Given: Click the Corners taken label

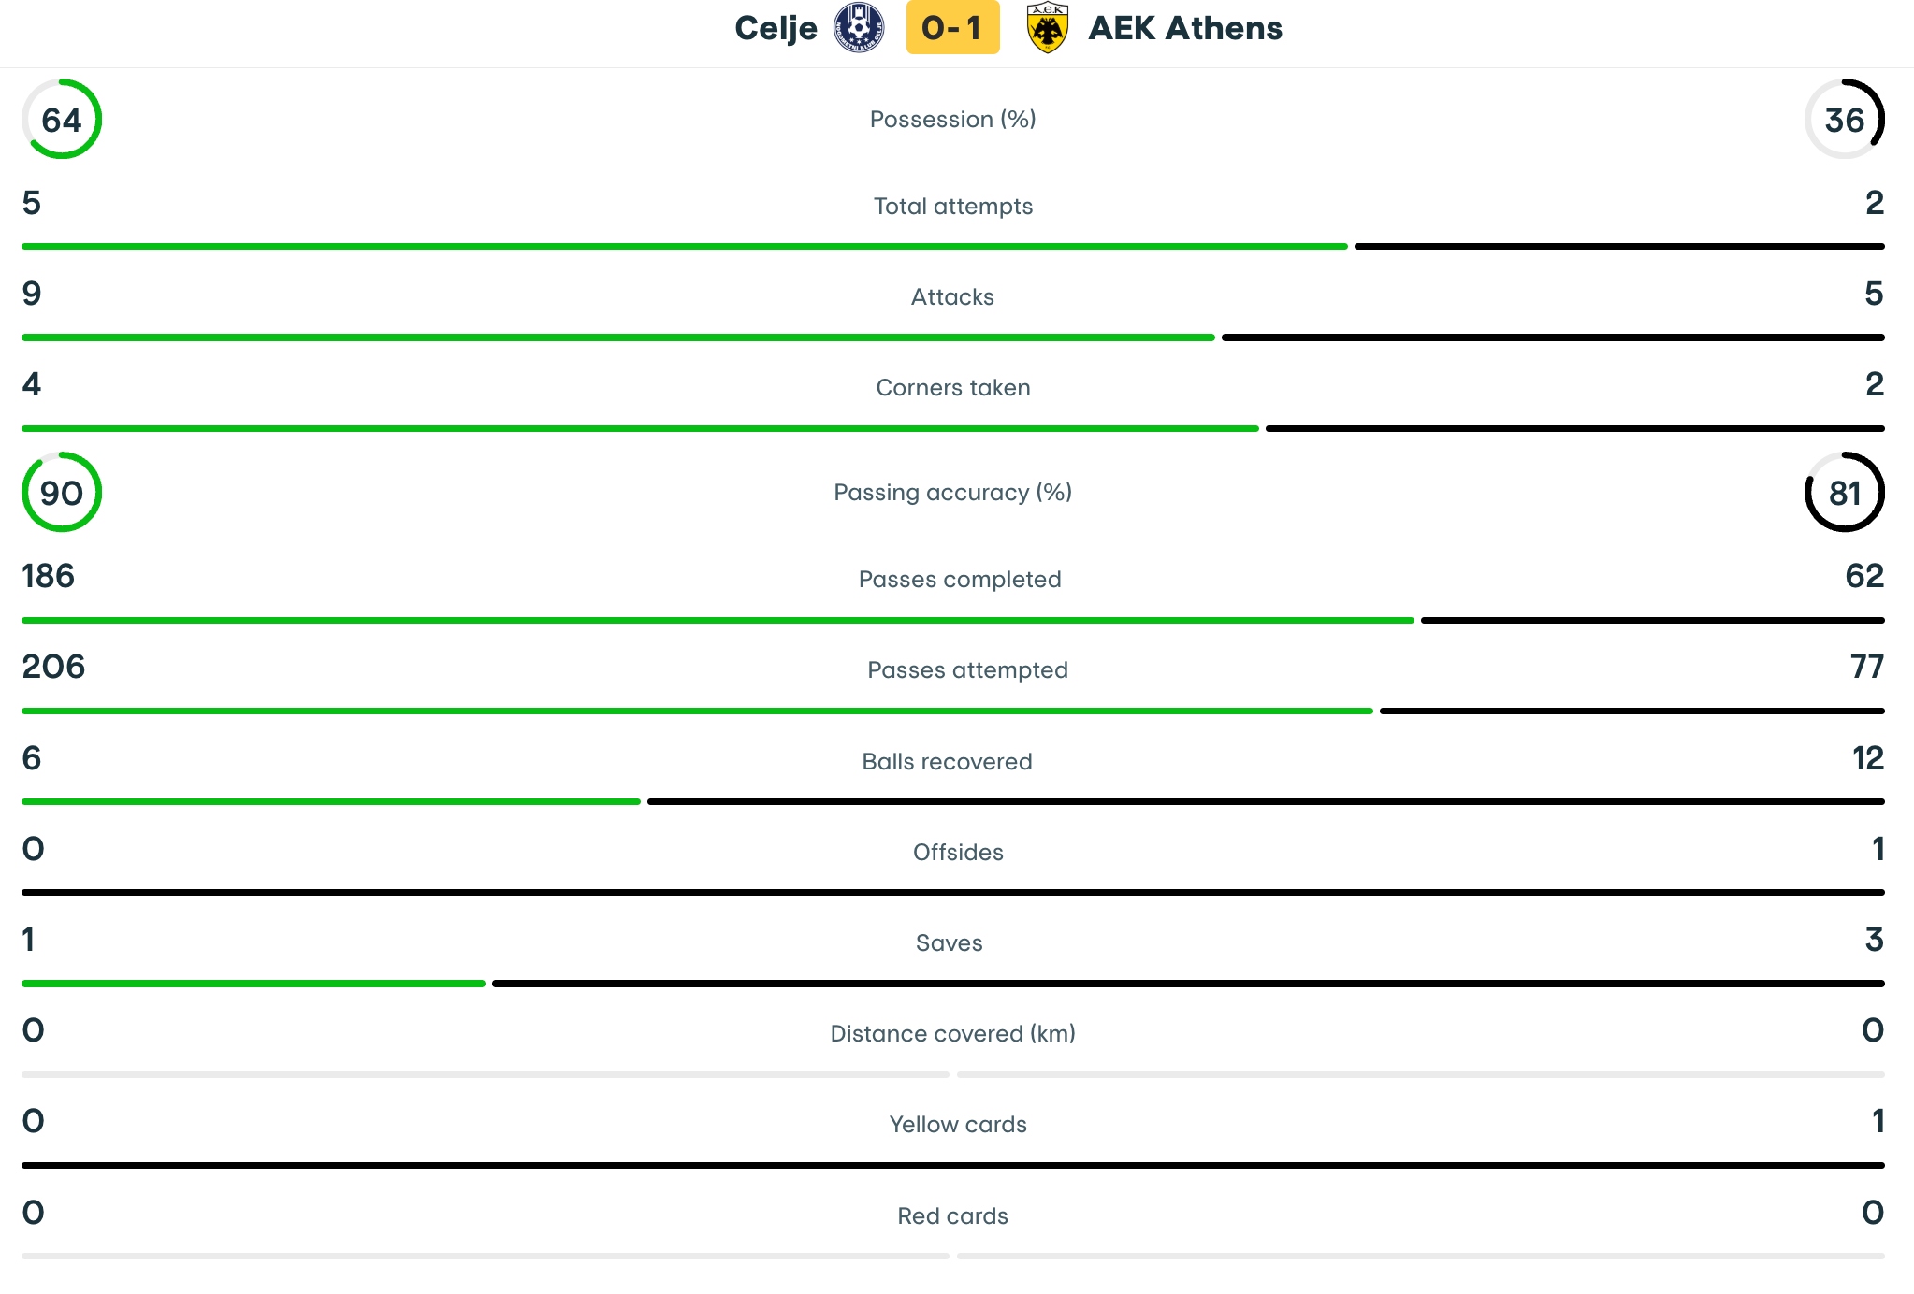Looking at the screenshot, I should coord(952,387).
